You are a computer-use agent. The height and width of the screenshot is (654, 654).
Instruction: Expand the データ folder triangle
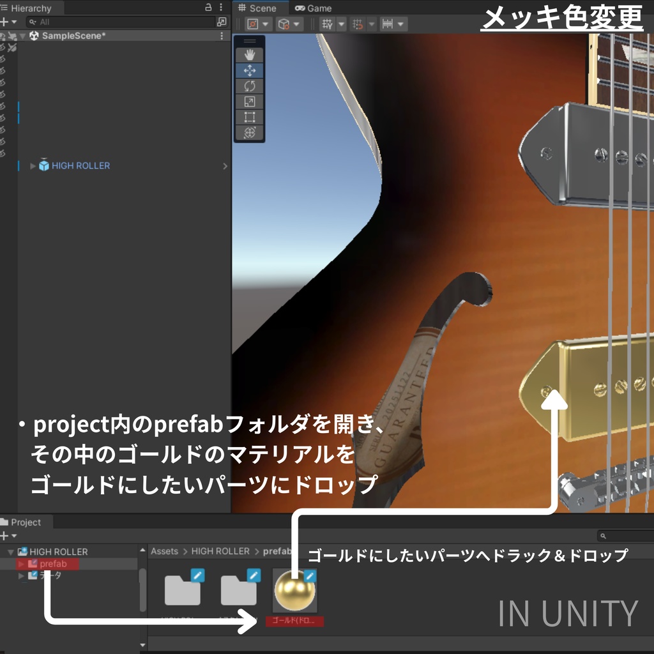21,575
